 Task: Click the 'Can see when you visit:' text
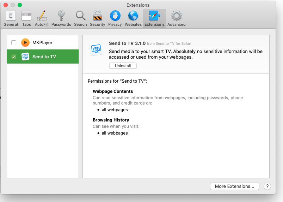(x=116, y=126)
